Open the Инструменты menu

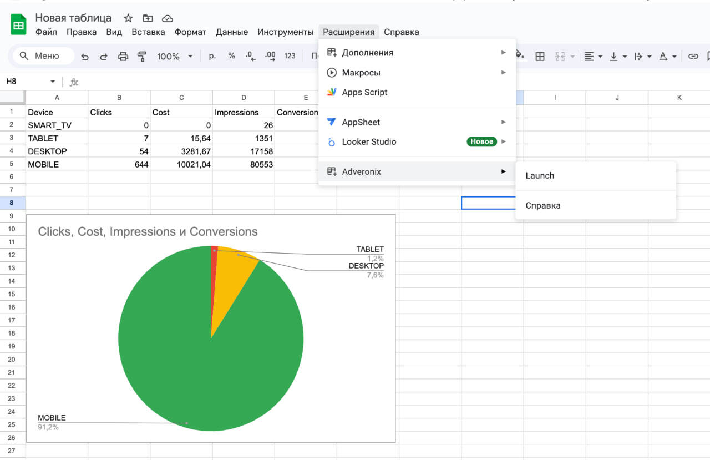pyautogui.click(x=285, y=32)
